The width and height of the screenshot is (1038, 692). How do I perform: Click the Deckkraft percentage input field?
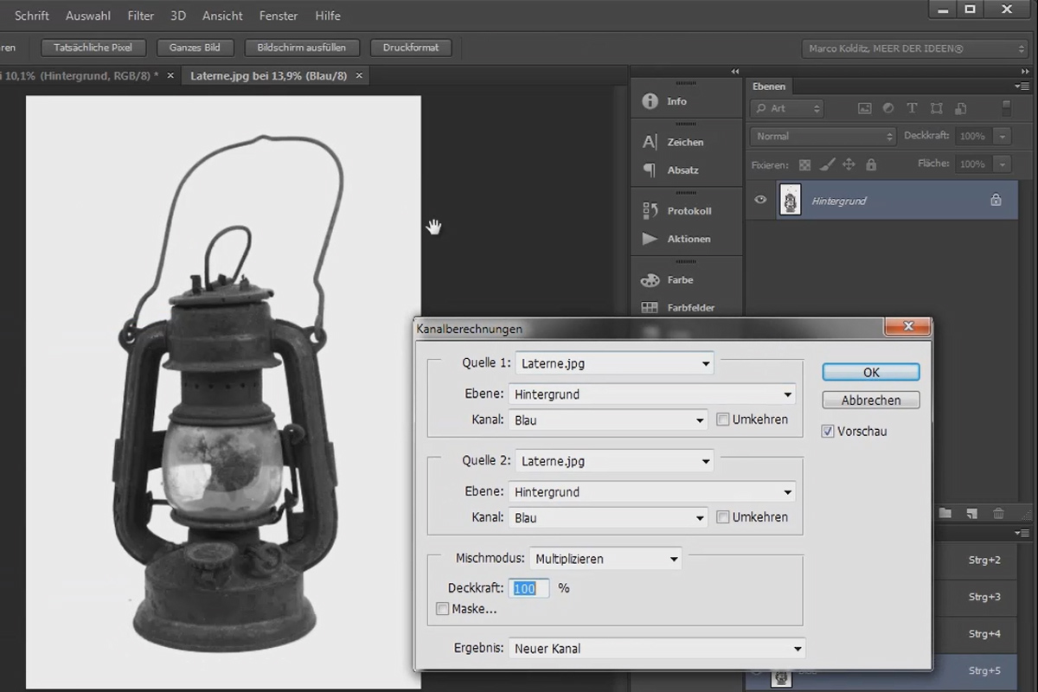pyautogui.click(x=529, y=588)
